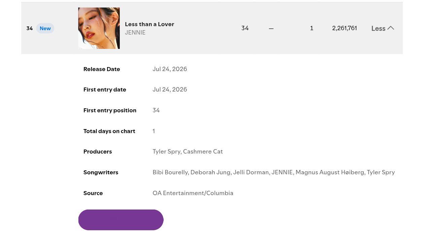Select the stream count 2,261,761
Viewport: 424px width, 236px height.
coord(345,28)
